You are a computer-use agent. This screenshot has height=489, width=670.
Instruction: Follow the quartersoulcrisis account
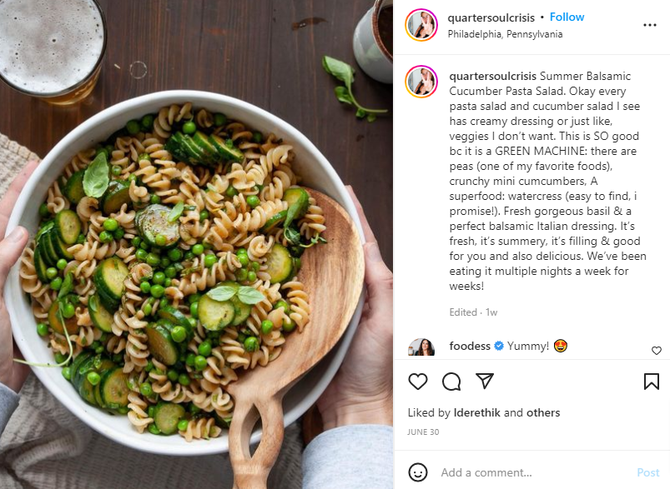pos(567,17)
